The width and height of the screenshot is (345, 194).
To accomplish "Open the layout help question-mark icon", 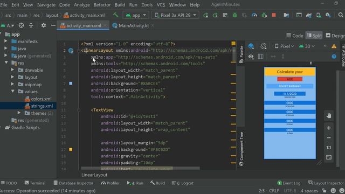I will click(x=334, y=57).
